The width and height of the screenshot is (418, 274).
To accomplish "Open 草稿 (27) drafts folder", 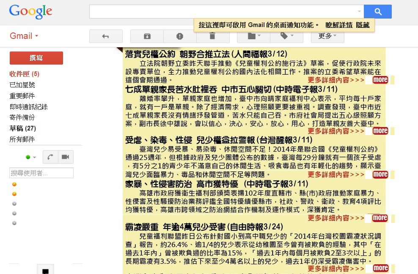I will tap(23, 128).
